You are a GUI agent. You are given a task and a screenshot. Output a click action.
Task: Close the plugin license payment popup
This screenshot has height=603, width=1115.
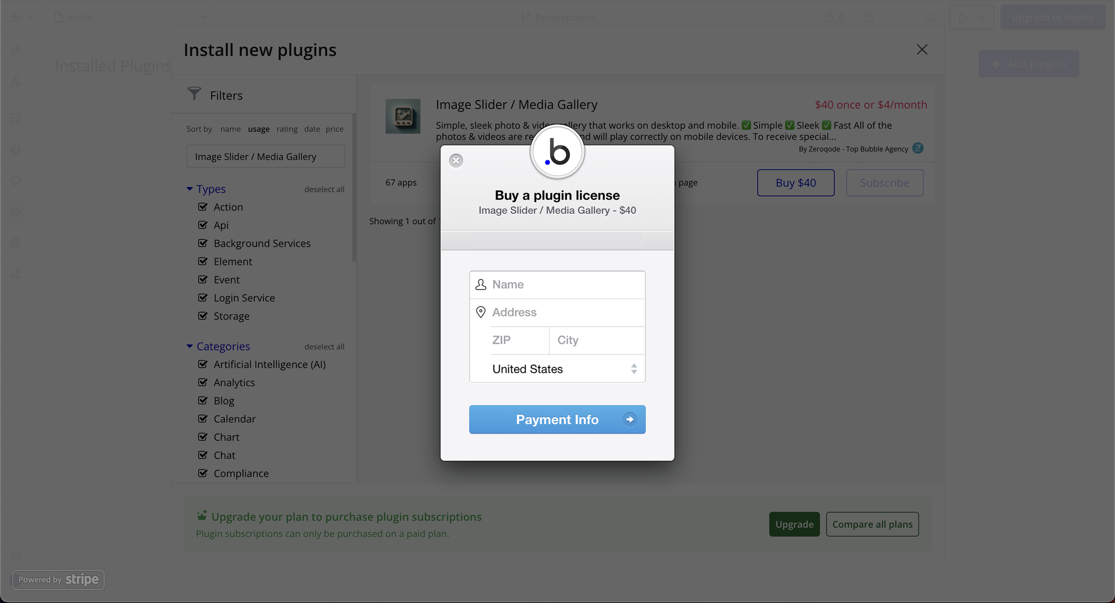456,160
